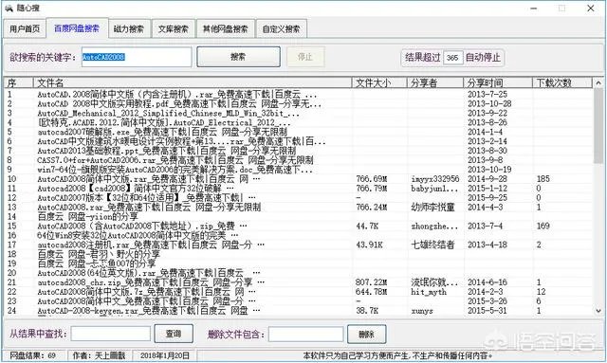Click the results list scrollbar thumb
The image size is (607, 363).
598,126
